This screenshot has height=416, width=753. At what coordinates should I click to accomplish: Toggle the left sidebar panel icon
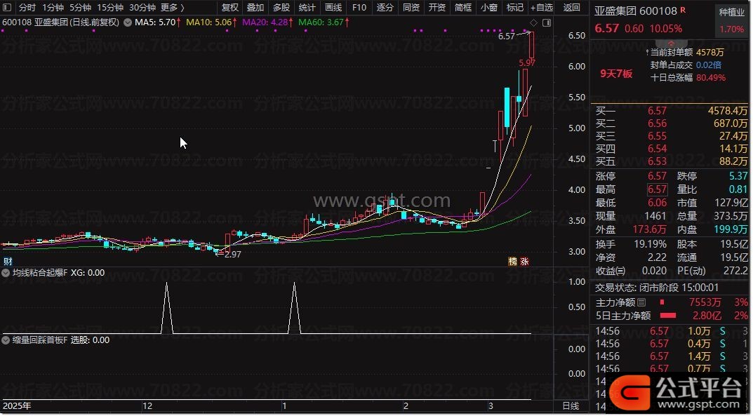pos(8,8)
